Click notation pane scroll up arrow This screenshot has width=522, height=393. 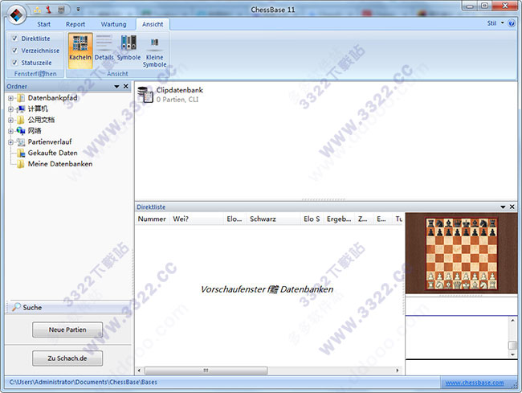512,321
